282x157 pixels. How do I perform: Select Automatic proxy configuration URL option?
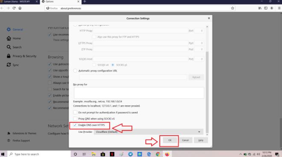click(75, 71)
